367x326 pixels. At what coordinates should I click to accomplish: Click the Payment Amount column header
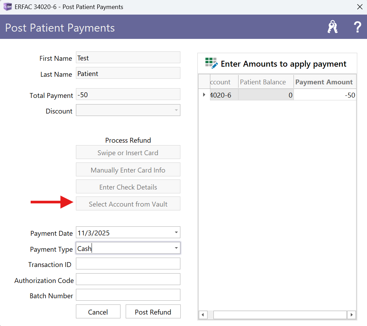pos(324,82)
